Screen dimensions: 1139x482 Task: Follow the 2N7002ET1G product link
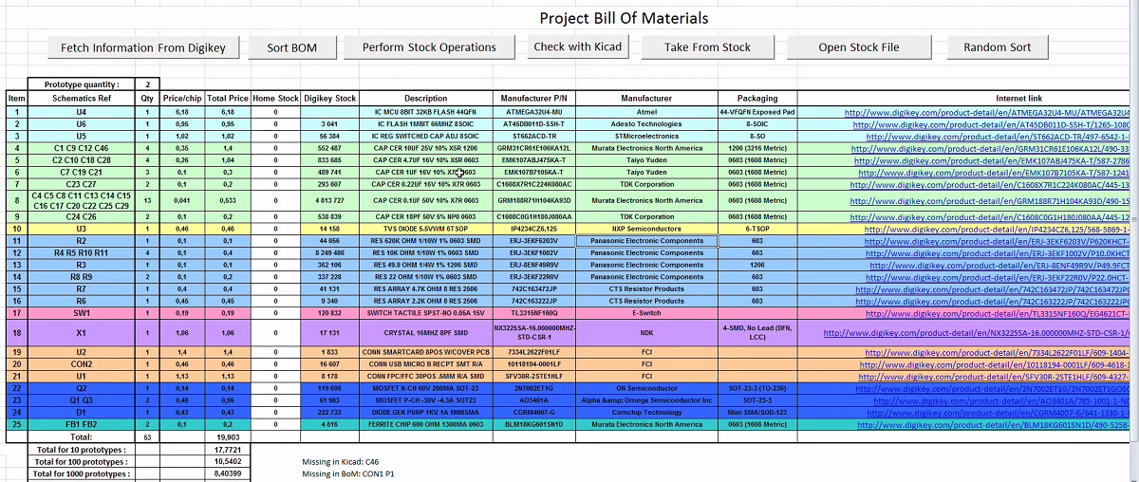(990, 389)
